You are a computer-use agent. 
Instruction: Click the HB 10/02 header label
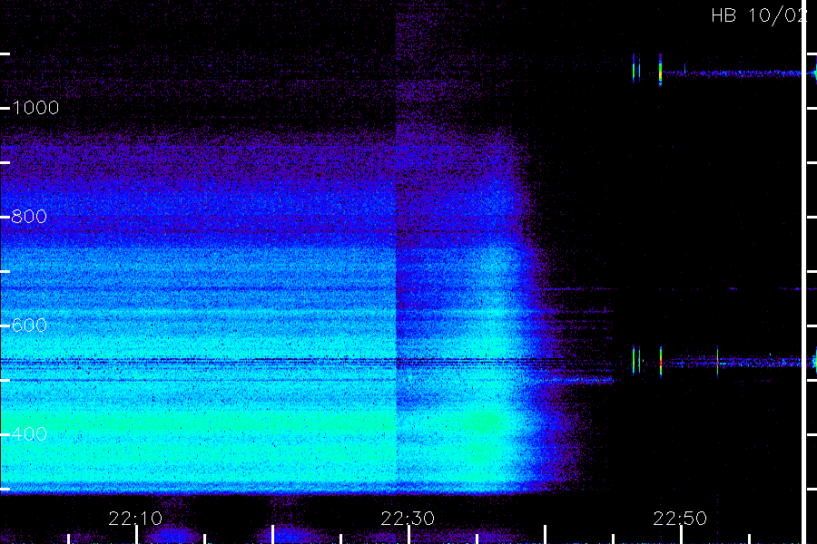tap(759, 15)
